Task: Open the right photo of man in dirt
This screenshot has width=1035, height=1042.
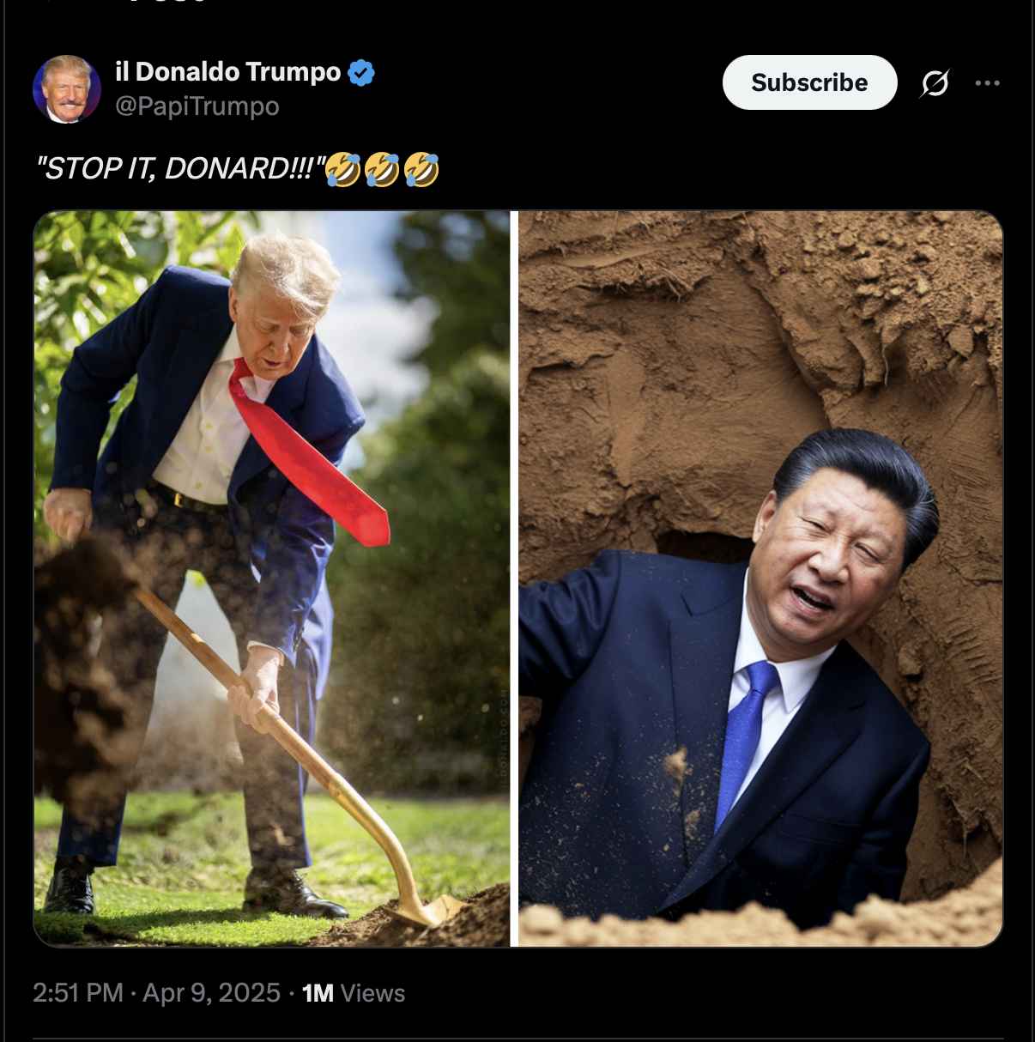Action: click(x=760, y=579)
